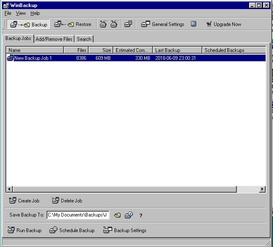Screen dimensions: 273x247
Task: Click the CD/DVD drive icon next to path
Action: point(129,215)
